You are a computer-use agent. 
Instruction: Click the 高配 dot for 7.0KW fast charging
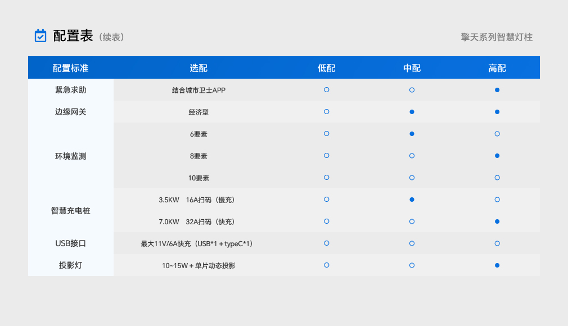tap(497, 221)
